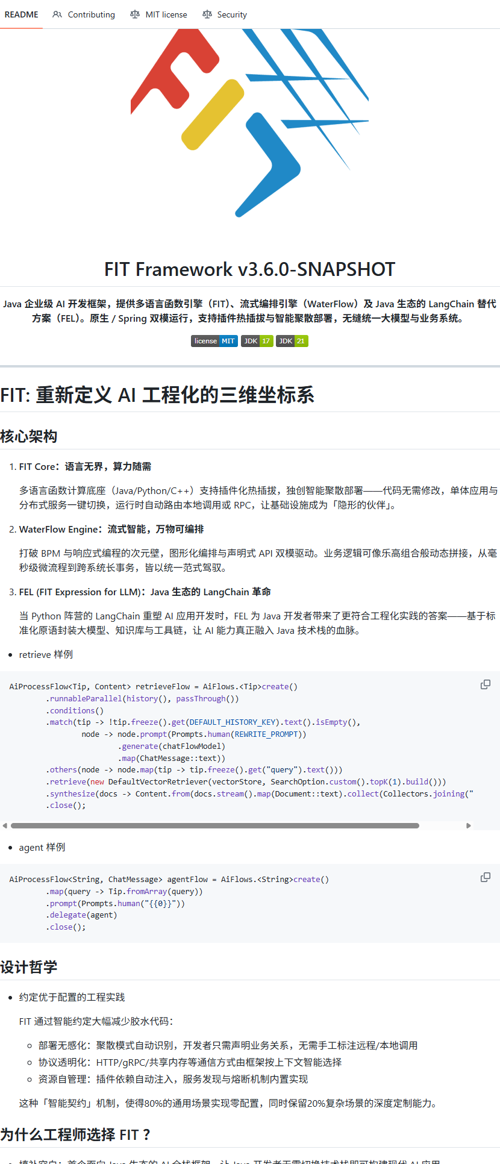Click the right arrow of code scrollbar
500x1164 pixels.
pyautogui.click(x=469, y=825)
